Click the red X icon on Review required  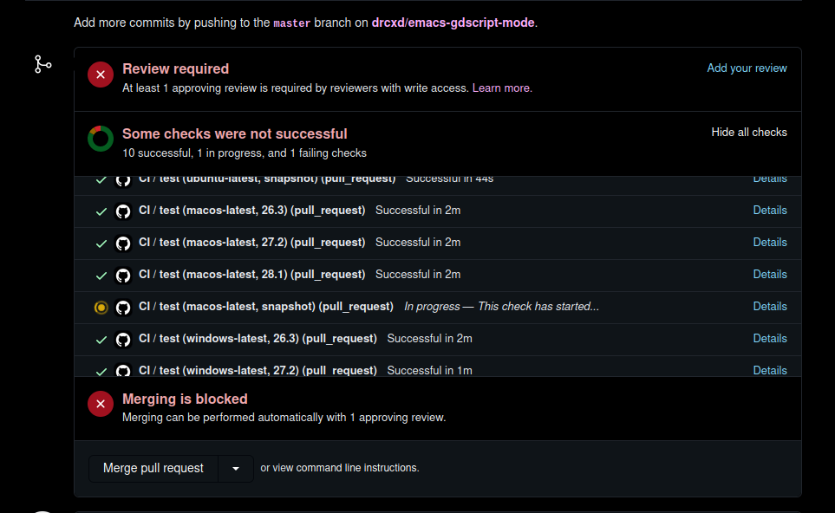(x=100, y=75)
